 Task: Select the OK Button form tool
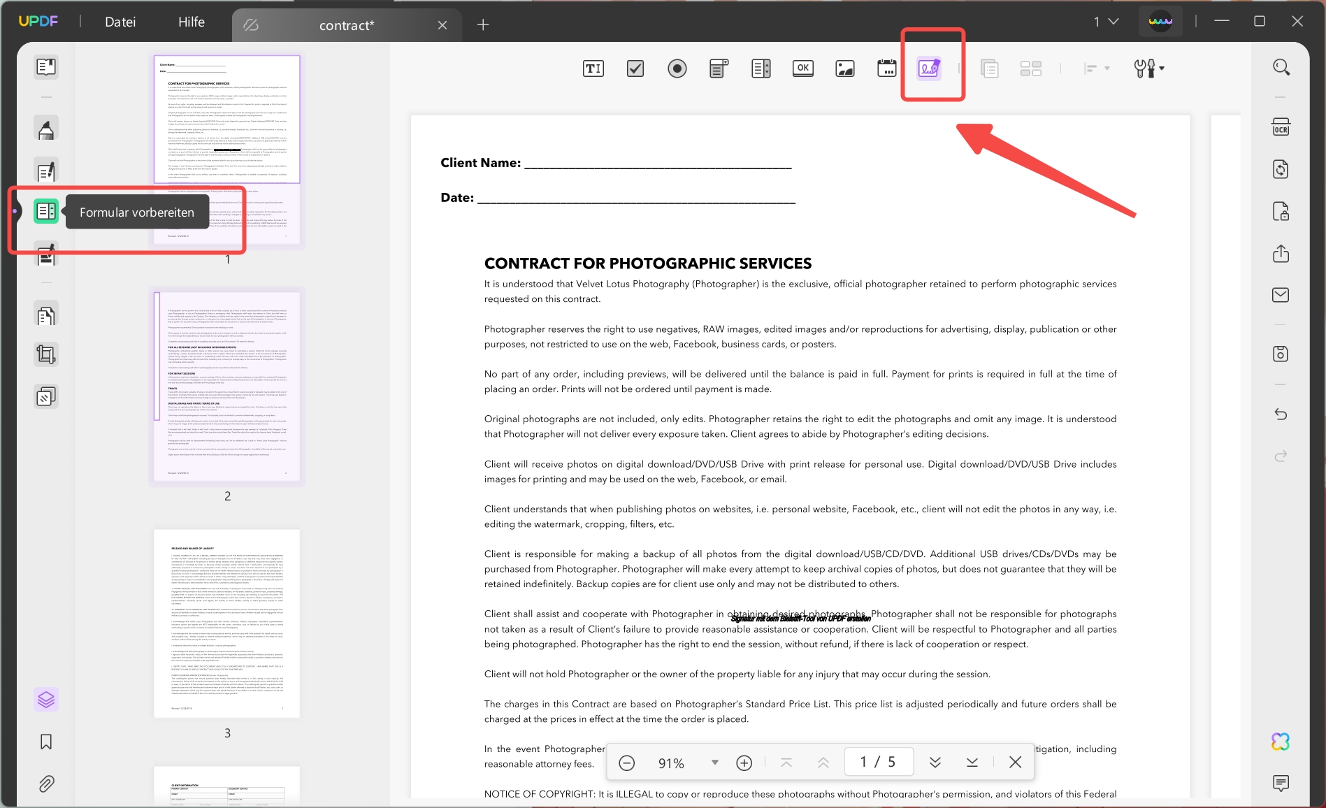(803, 68)
